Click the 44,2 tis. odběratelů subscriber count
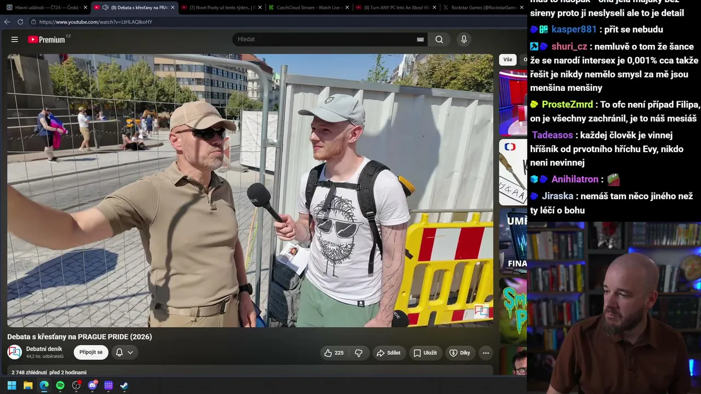This screenshot has width=701, height=394. 45,357
